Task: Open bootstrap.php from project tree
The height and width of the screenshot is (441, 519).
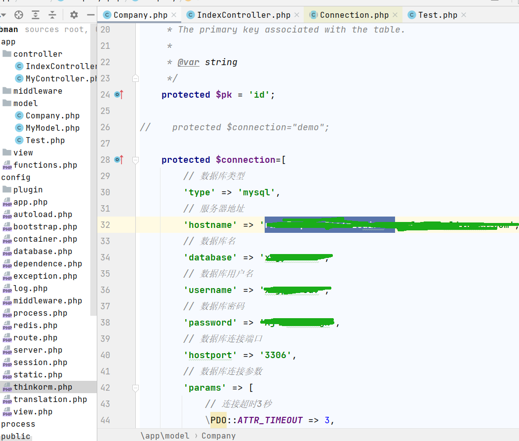Action: coord(45,226)
